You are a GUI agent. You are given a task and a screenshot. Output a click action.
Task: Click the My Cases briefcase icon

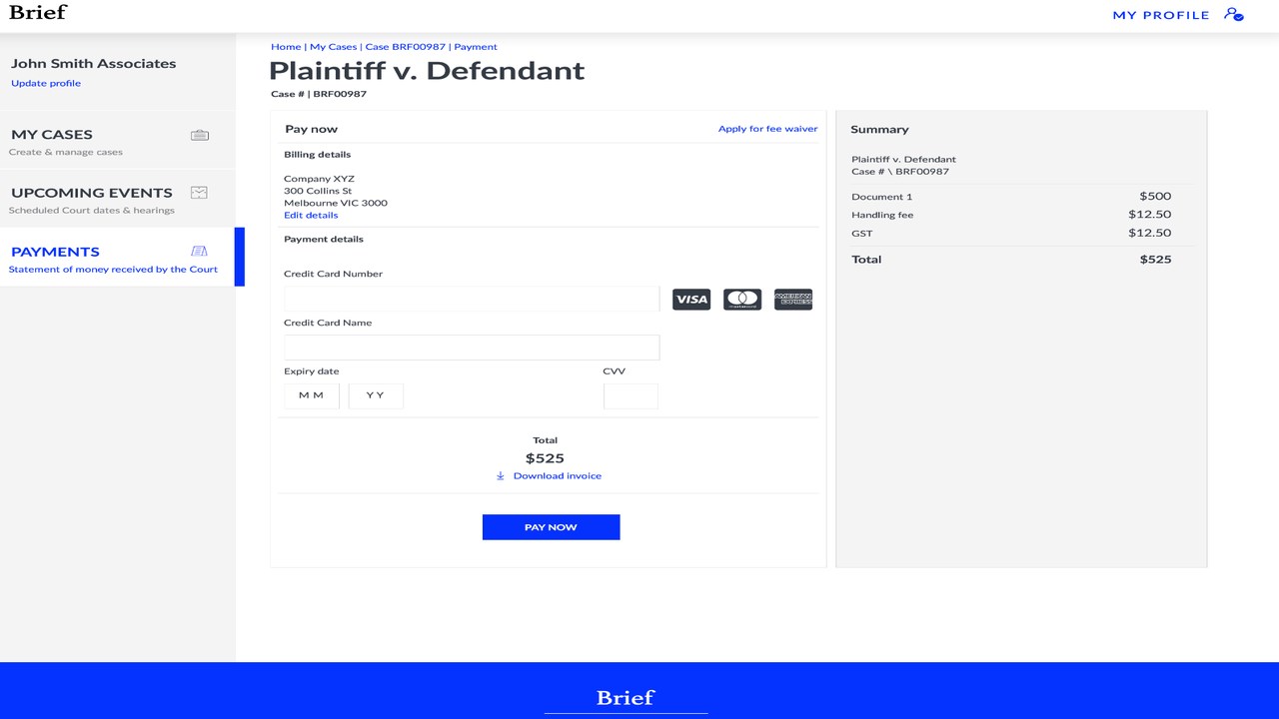pos(200,135)
